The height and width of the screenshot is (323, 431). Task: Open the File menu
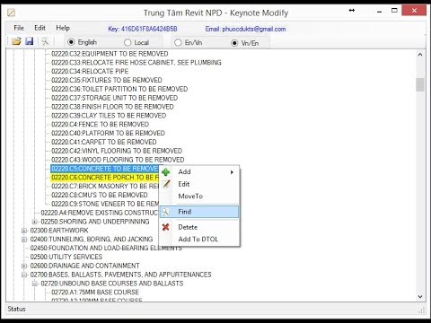click(x=19, y=28)
